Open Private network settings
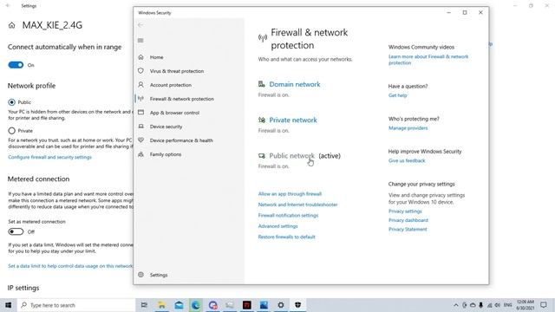This screenshot has height=312, width=555. [293, 120]
